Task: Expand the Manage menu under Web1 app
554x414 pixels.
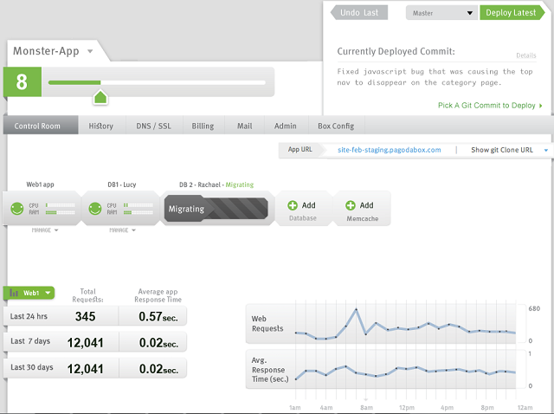Action: click(x=45, y=230)
